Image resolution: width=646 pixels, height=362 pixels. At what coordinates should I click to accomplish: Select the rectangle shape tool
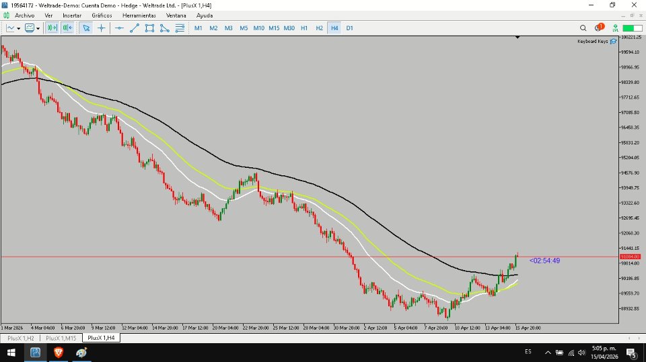click(149, 28)
